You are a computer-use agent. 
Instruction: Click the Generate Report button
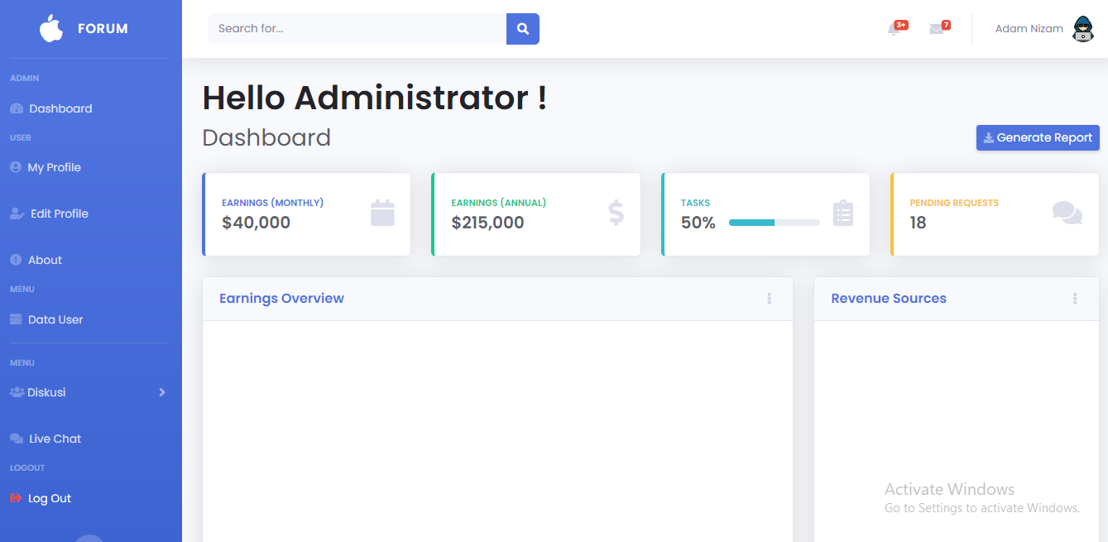1038,137
